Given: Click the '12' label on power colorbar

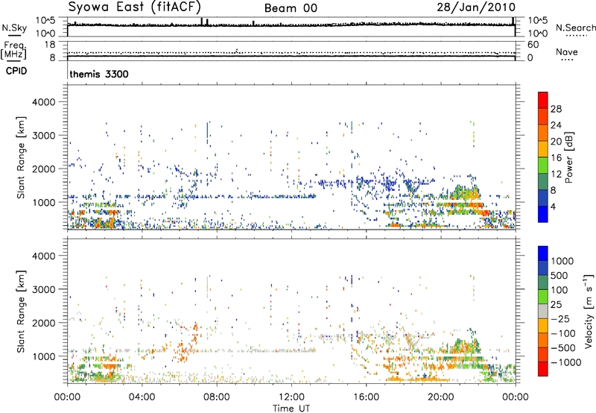Looking at the screenshot, I should [556, 174].
